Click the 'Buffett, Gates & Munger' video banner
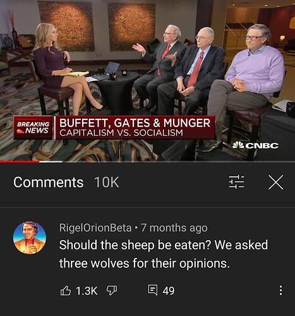295x316 pixels. [x=135, y=128]
